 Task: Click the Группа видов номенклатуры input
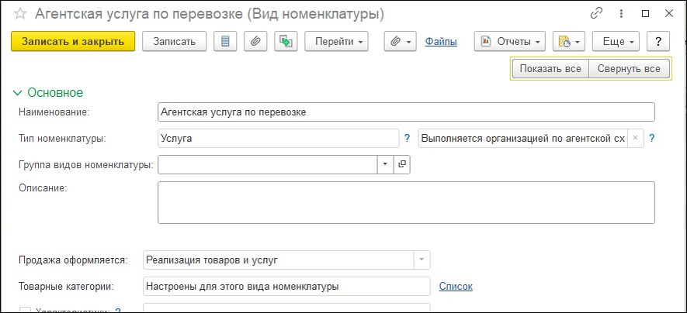[267, 164]
